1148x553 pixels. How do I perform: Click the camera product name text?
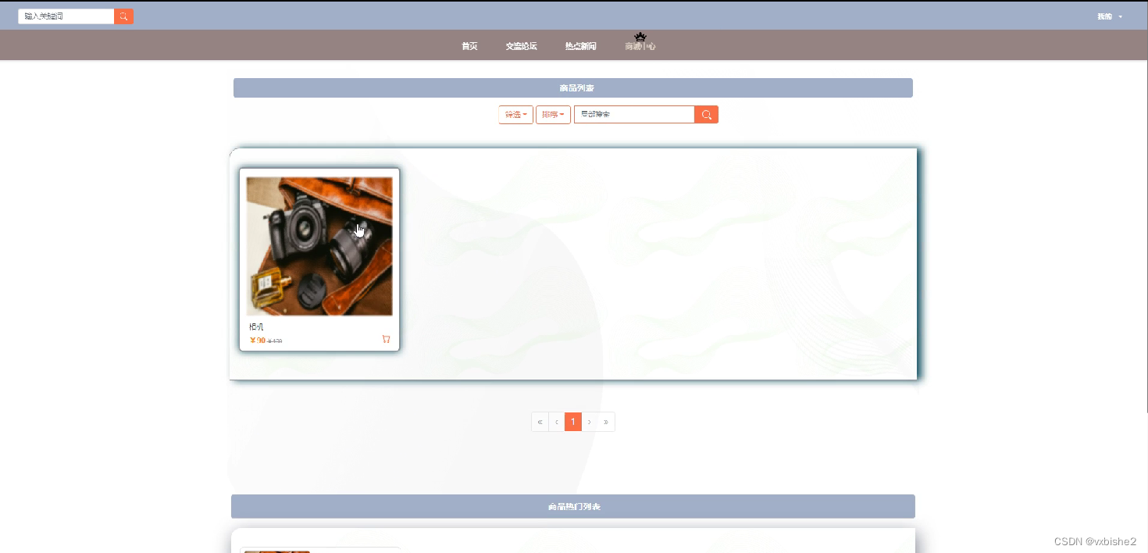click(x=256, y=326)
